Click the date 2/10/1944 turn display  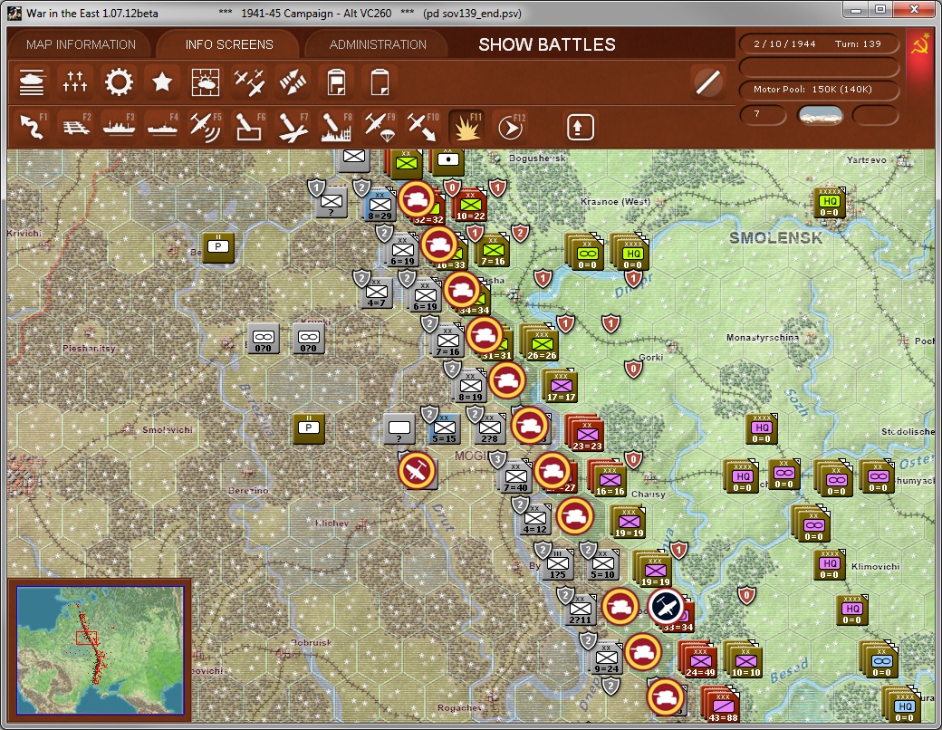click(x=819, y=43)
